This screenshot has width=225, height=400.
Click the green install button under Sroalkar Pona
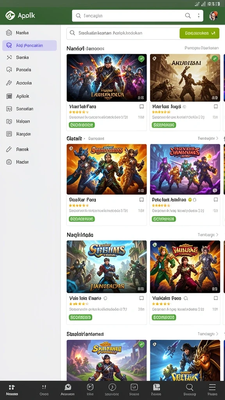82,219
